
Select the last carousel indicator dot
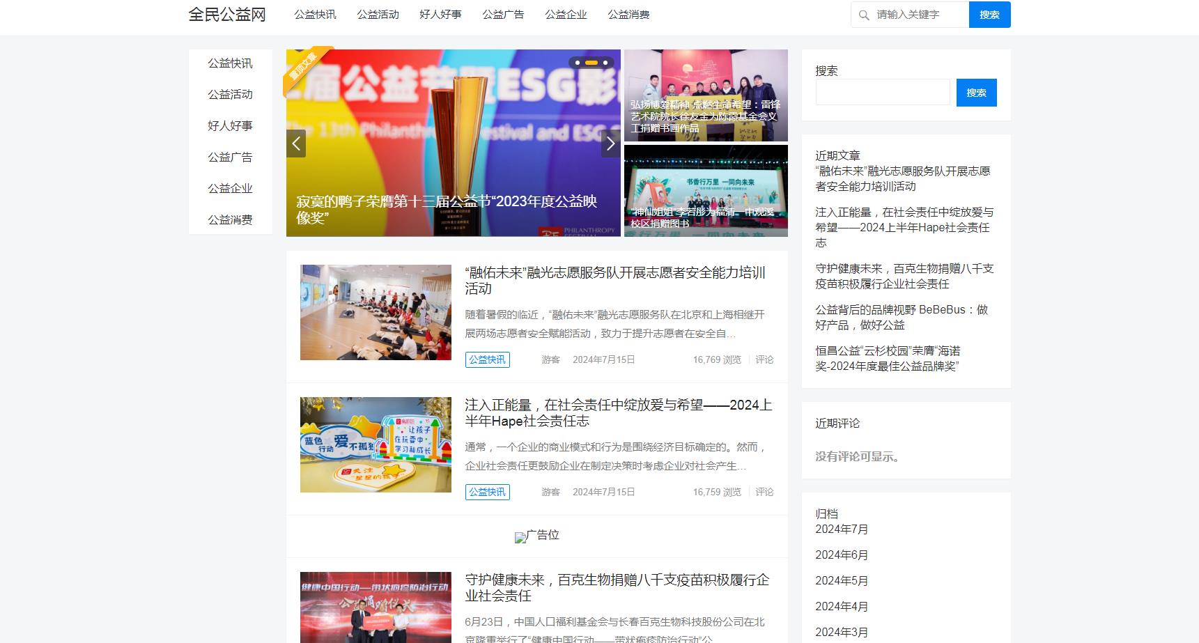pyautogui.click(x=605, y=63)
